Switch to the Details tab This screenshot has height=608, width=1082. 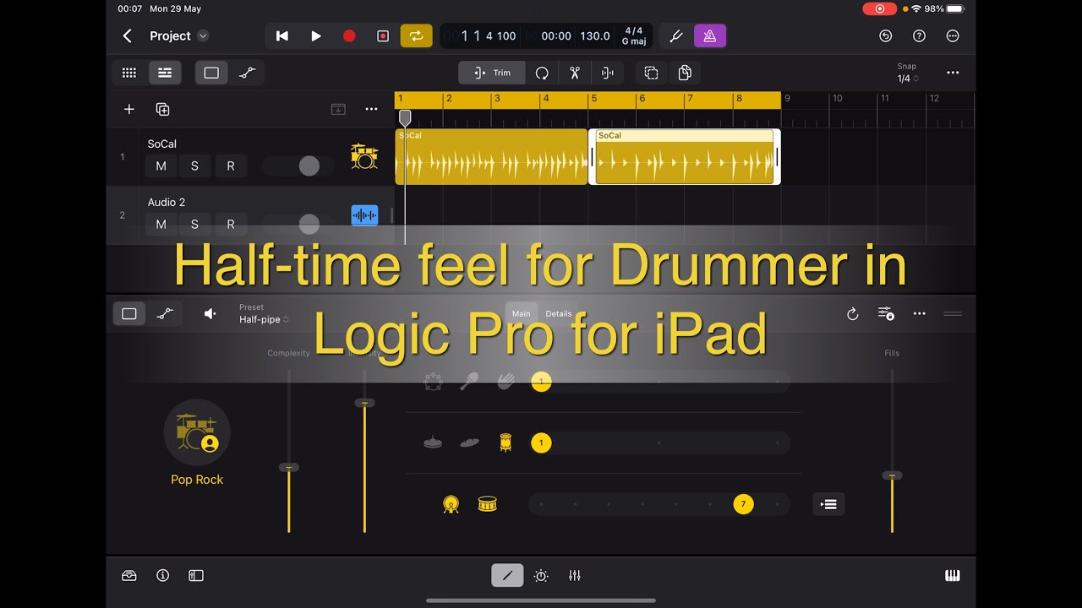pos(558,313)
